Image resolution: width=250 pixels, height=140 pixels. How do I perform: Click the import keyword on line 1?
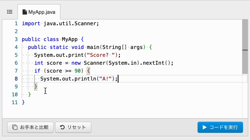[x=31, y=23]
